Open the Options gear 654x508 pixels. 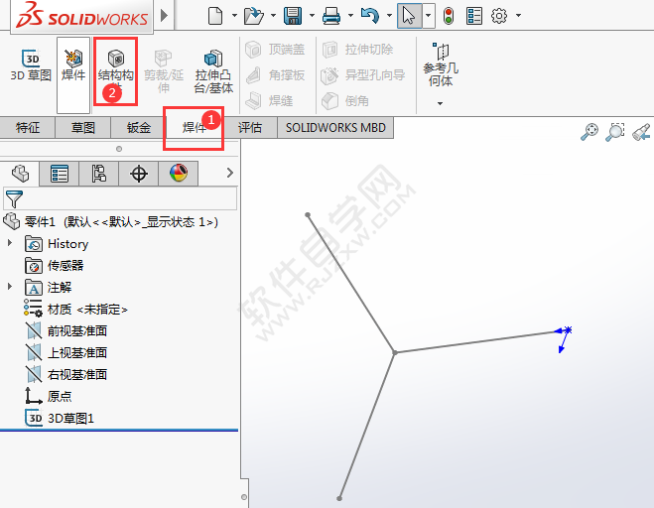click(499, 16)
